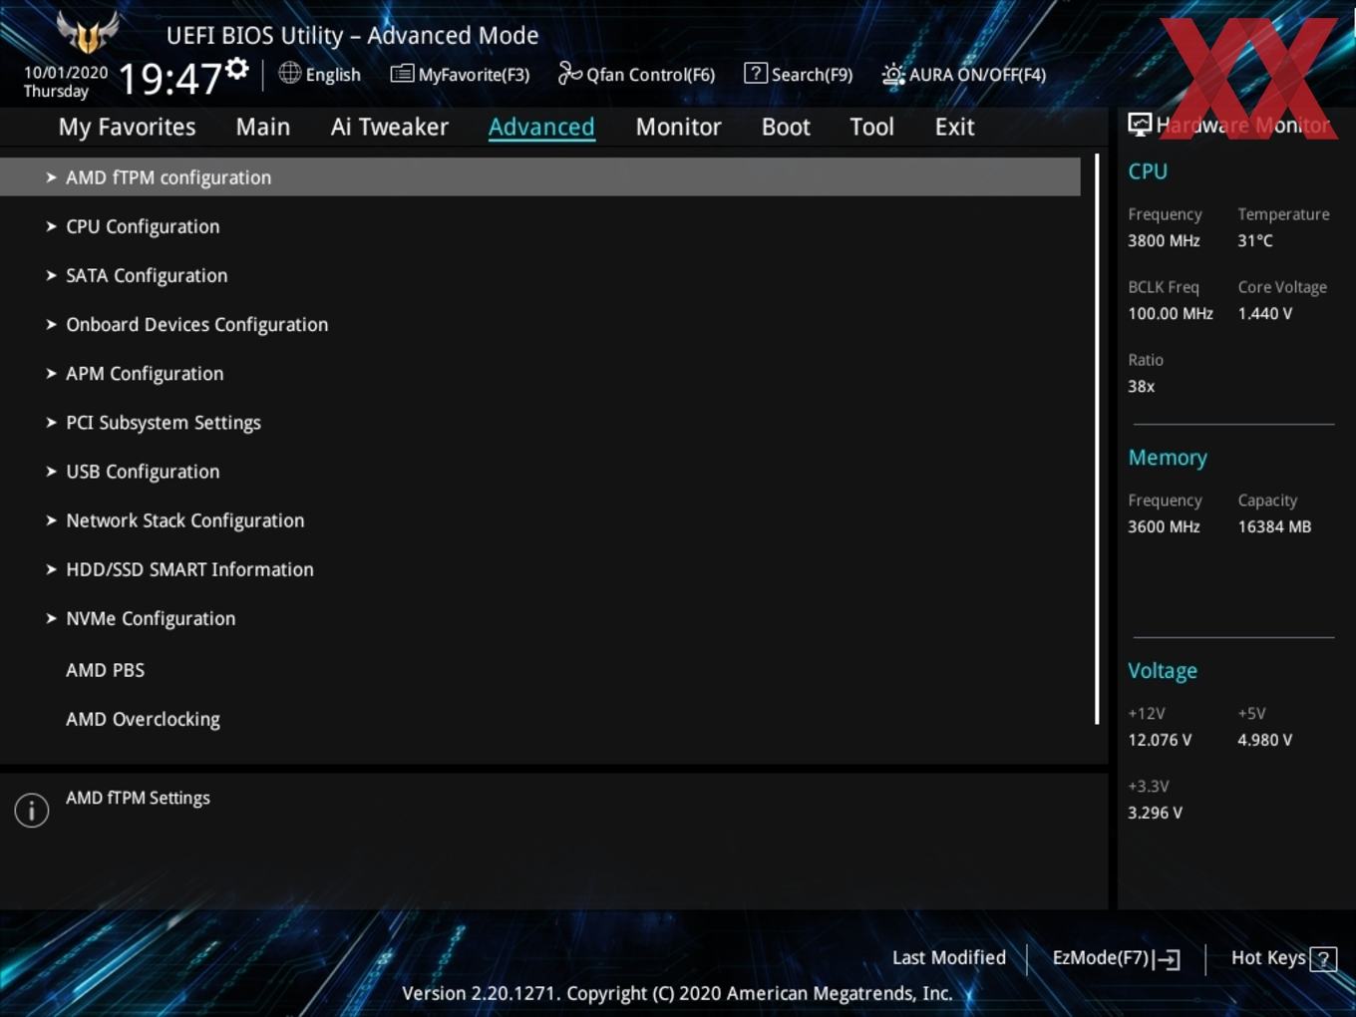The width and height of the screenshot is (1356, 1017).
Task: Click the Core Voltage value 1.440 V
Action: pos(1264,313)
